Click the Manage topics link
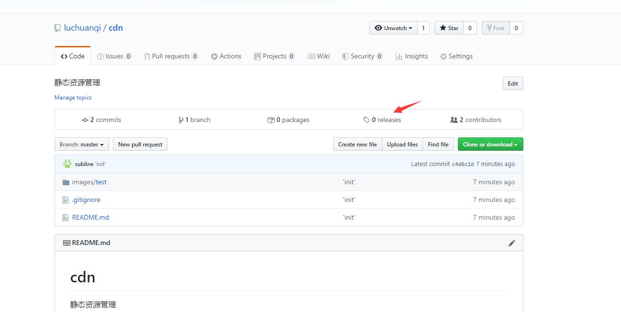The width and height of the screenshot is (621, 312). [x=73, y=98]
